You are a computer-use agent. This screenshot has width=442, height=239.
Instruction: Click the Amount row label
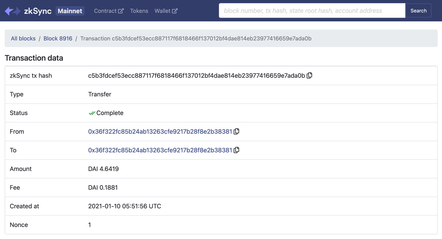pyautogui.click(x=21, y=169)
